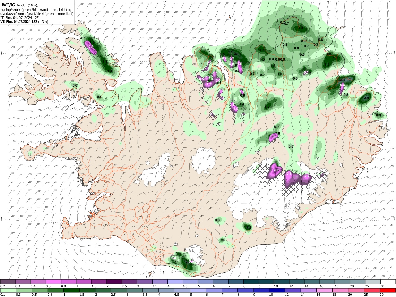Click the 'rigning/skúrir' legend description line
396x297 pixels.
click(x=36, y=10)
